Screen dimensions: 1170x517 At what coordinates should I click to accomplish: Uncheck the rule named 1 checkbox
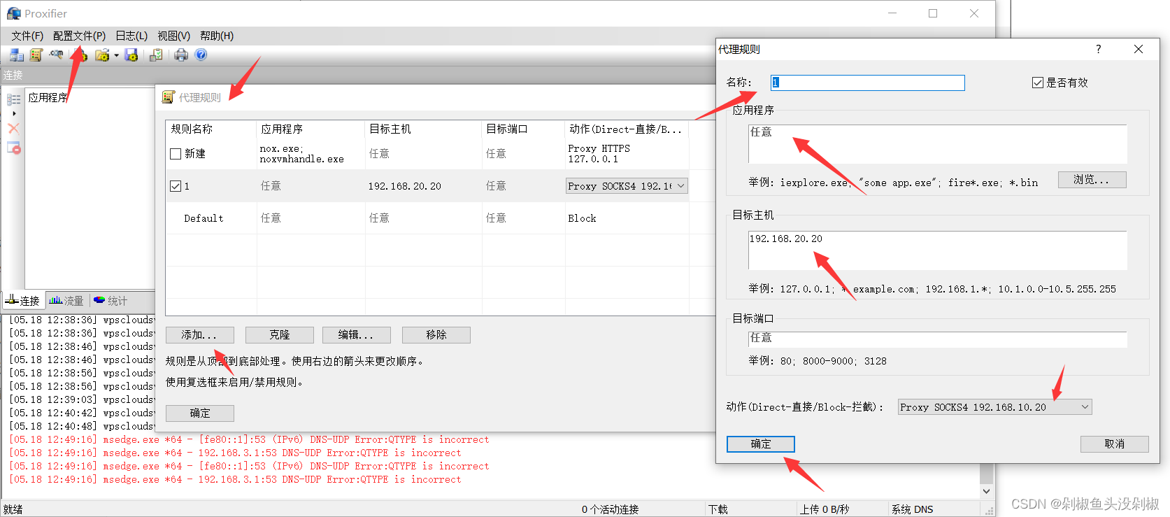point(176,186)
